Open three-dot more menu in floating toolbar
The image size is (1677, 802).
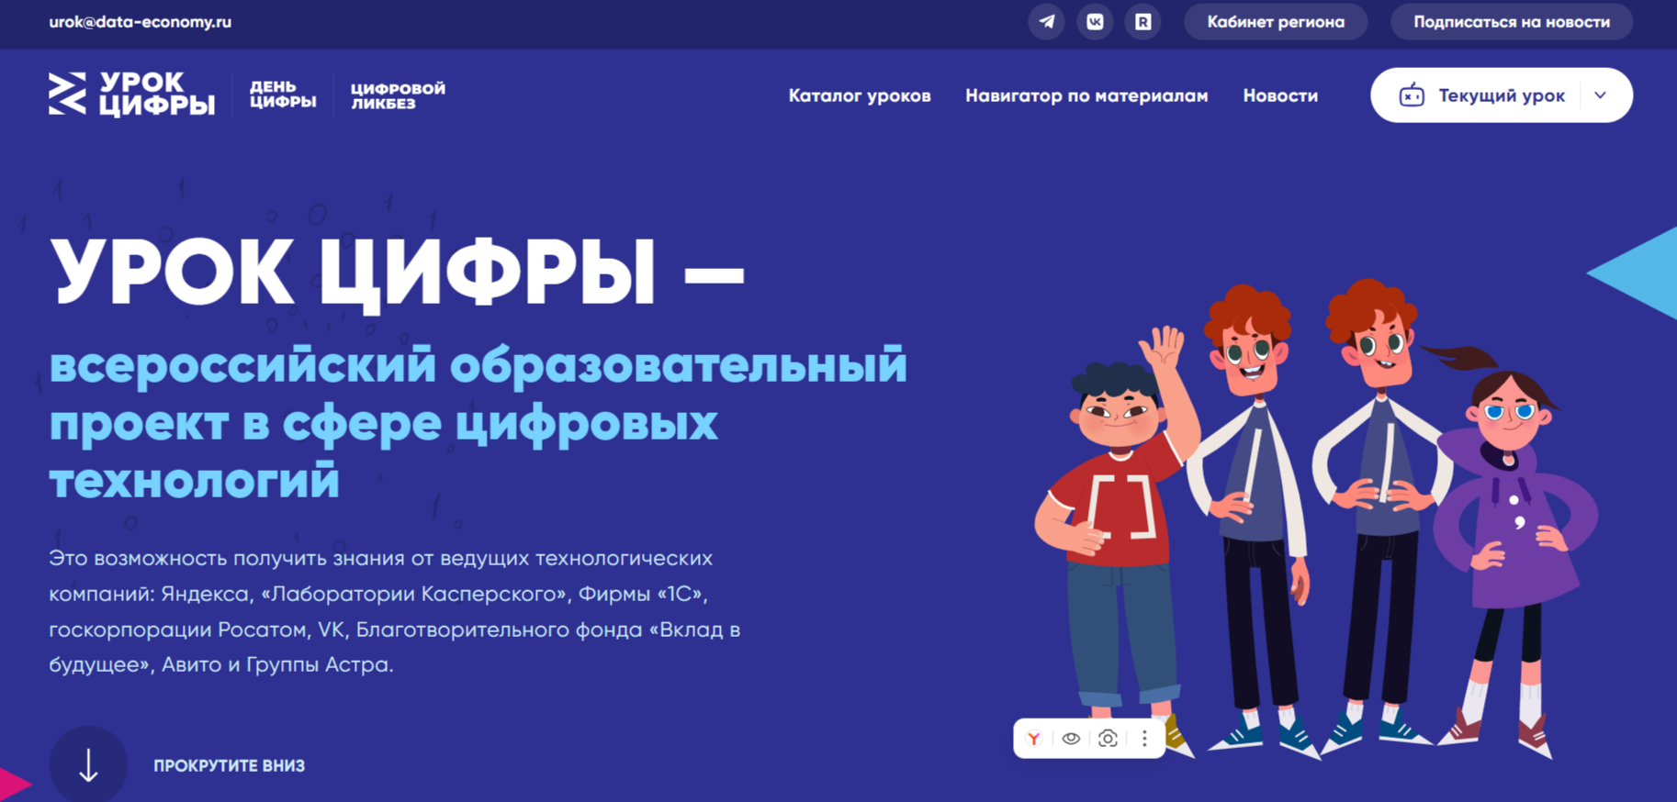tap(1144, 739)
